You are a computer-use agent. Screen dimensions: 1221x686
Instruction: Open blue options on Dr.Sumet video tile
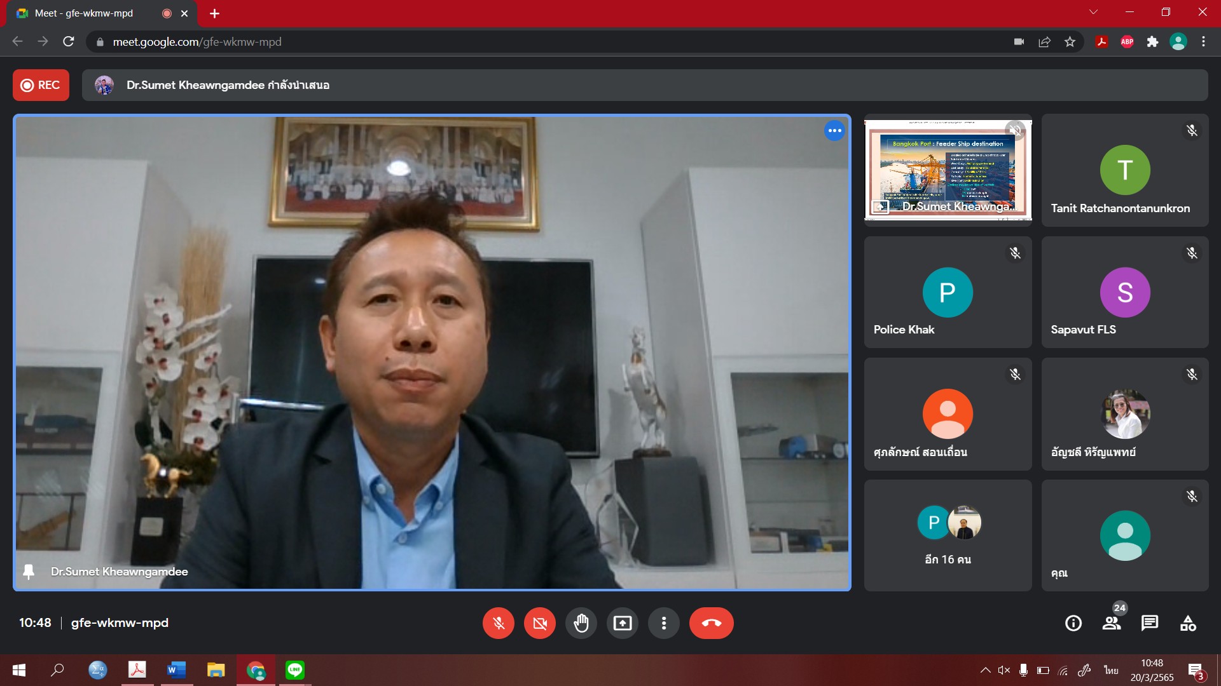[834, 131]
